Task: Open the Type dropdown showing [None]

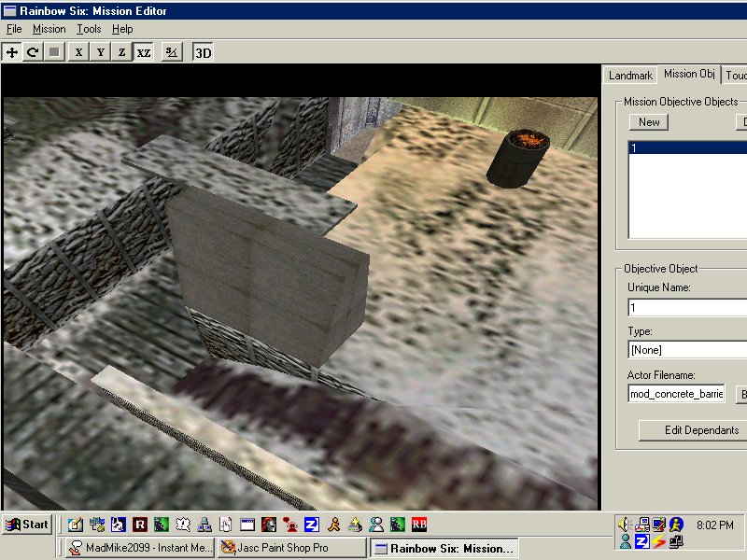Action: [x=687, y=350]
